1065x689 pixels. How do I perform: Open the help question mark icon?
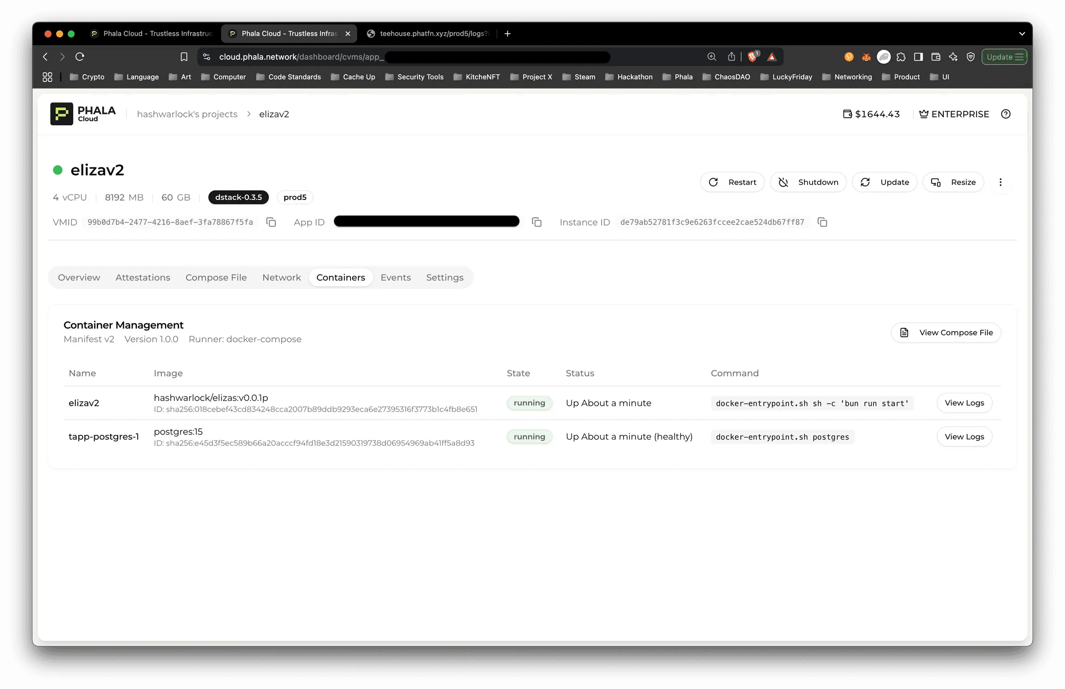pos(1006,114)
